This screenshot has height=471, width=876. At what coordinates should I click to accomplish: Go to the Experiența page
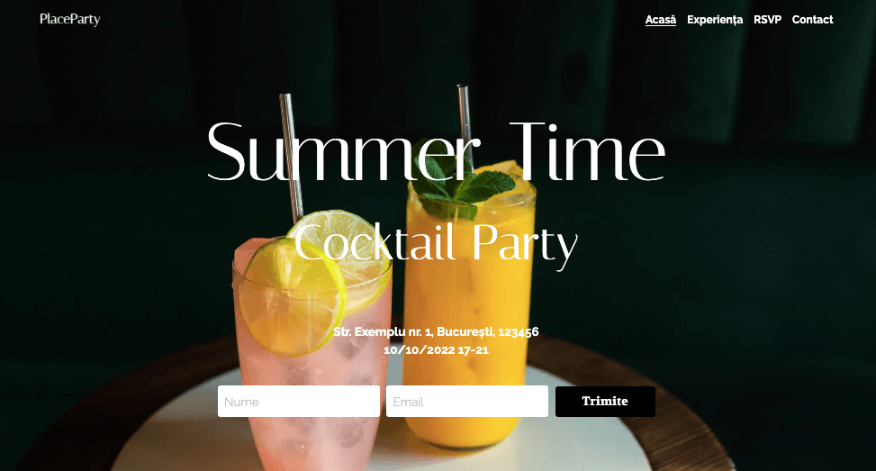tap(715, 20)
